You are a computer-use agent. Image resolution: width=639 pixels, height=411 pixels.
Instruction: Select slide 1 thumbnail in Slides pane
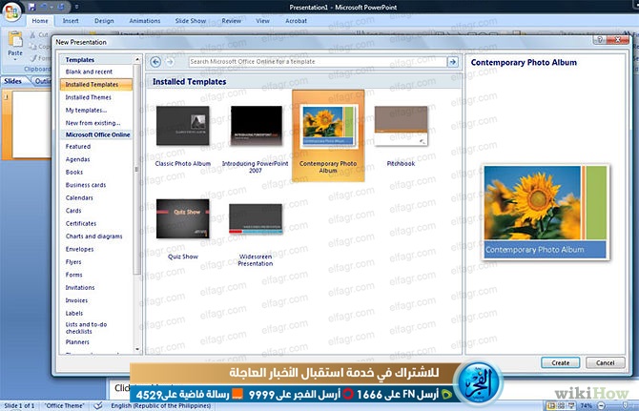point(31,124)
